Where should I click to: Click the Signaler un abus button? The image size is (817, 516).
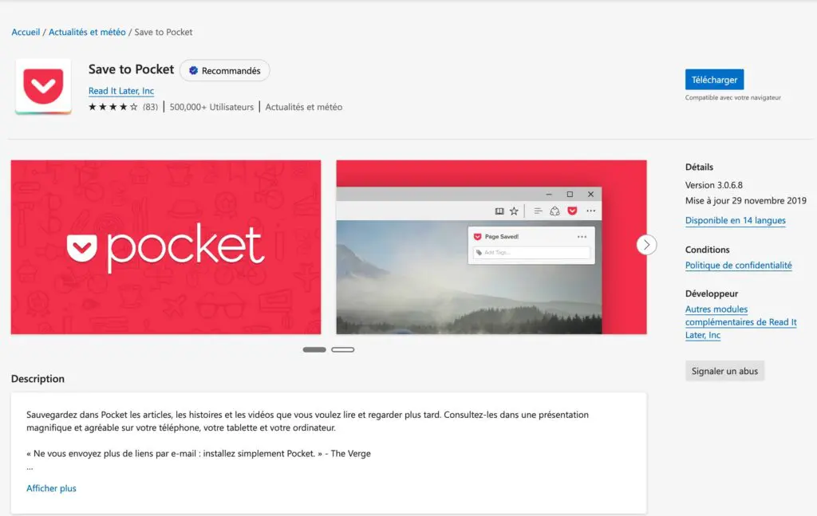(724, 370)
